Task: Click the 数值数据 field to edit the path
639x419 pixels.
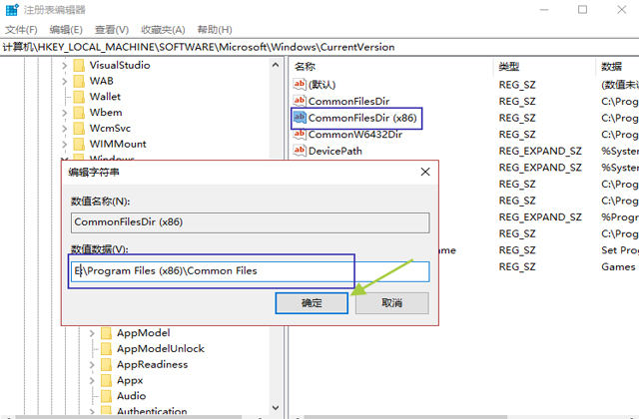Action: (x=250, y=271)
